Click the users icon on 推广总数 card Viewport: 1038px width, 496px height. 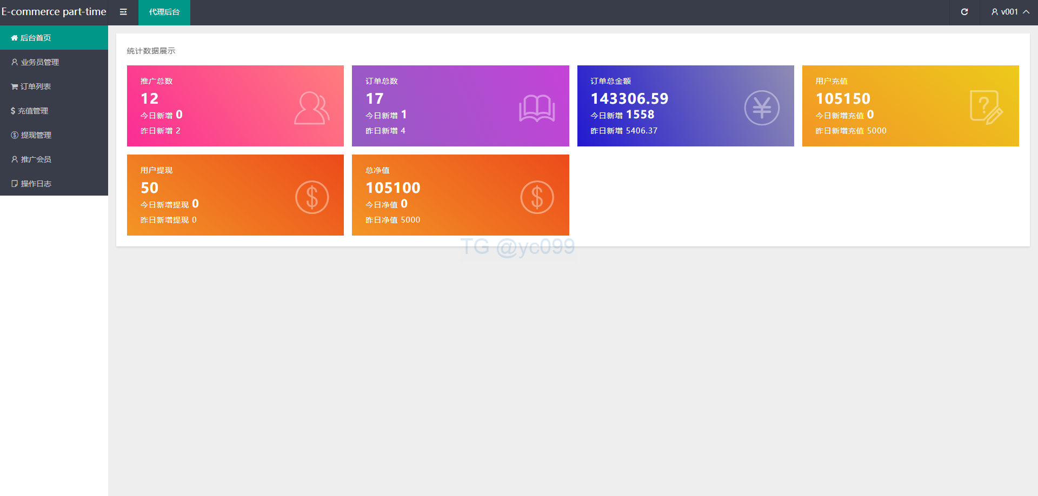click(311, 108)
